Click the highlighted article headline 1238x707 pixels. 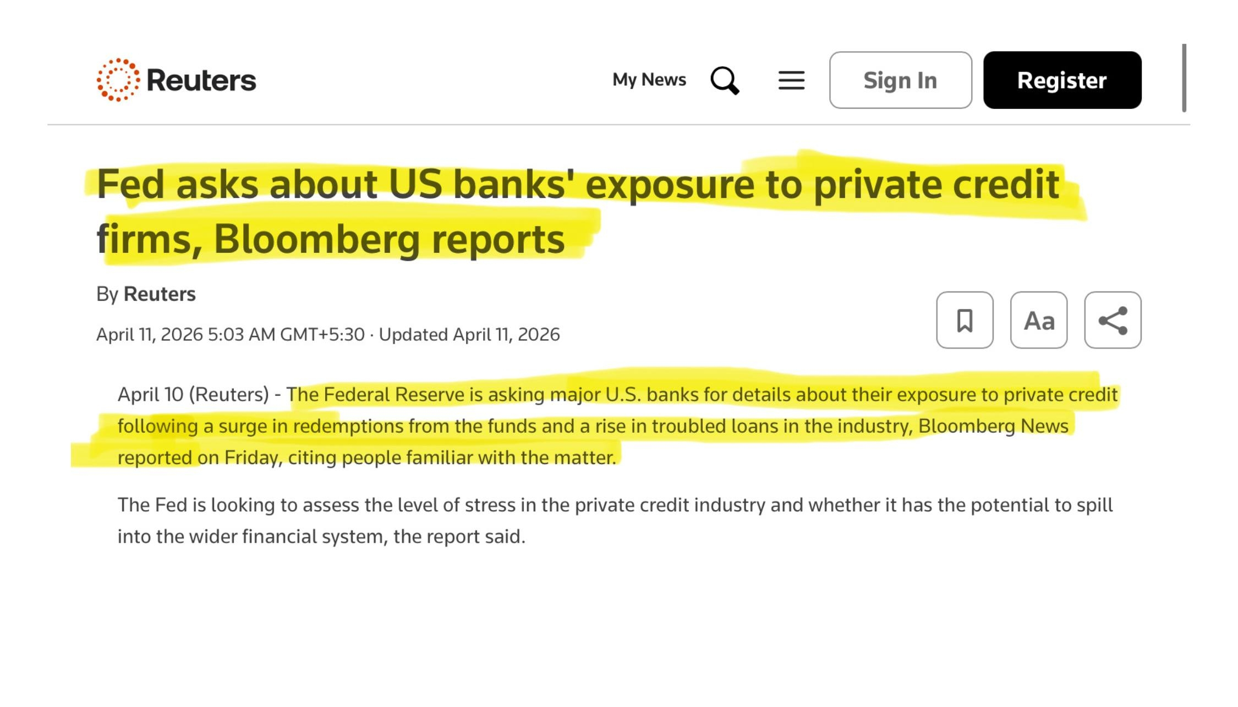point(578,212)
